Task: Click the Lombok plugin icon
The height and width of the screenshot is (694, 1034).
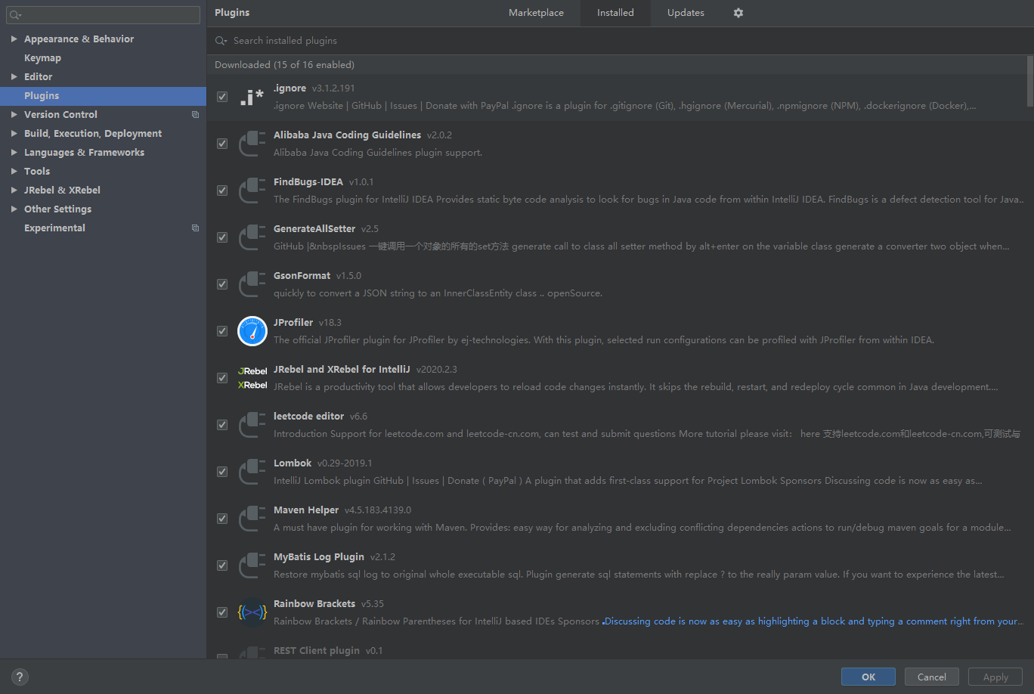Action: click(x=252, y=472)
